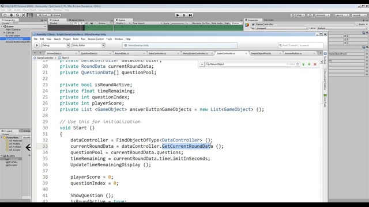Open the Shaded draw mode dropdown
Image resolution: width=369 pixels, height=207 pixels.
click(x=60, y=23)
